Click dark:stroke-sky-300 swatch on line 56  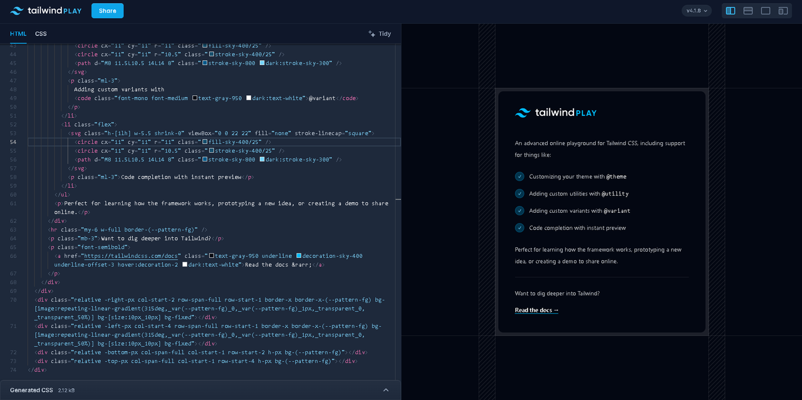[x=262, y=160]
